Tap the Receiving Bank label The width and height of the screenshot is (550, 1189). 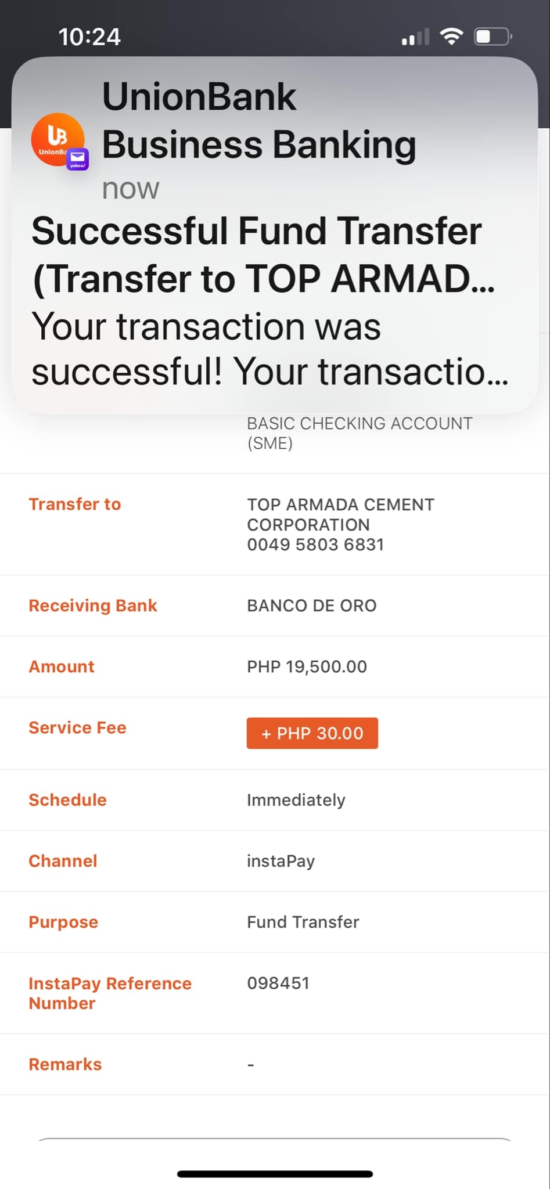(x=93, y=606)
